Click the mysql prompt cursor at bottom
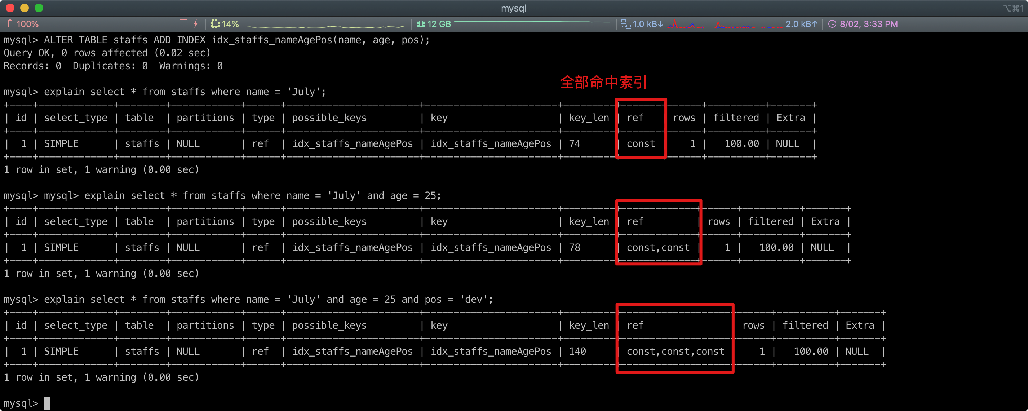 coord(47,403)
